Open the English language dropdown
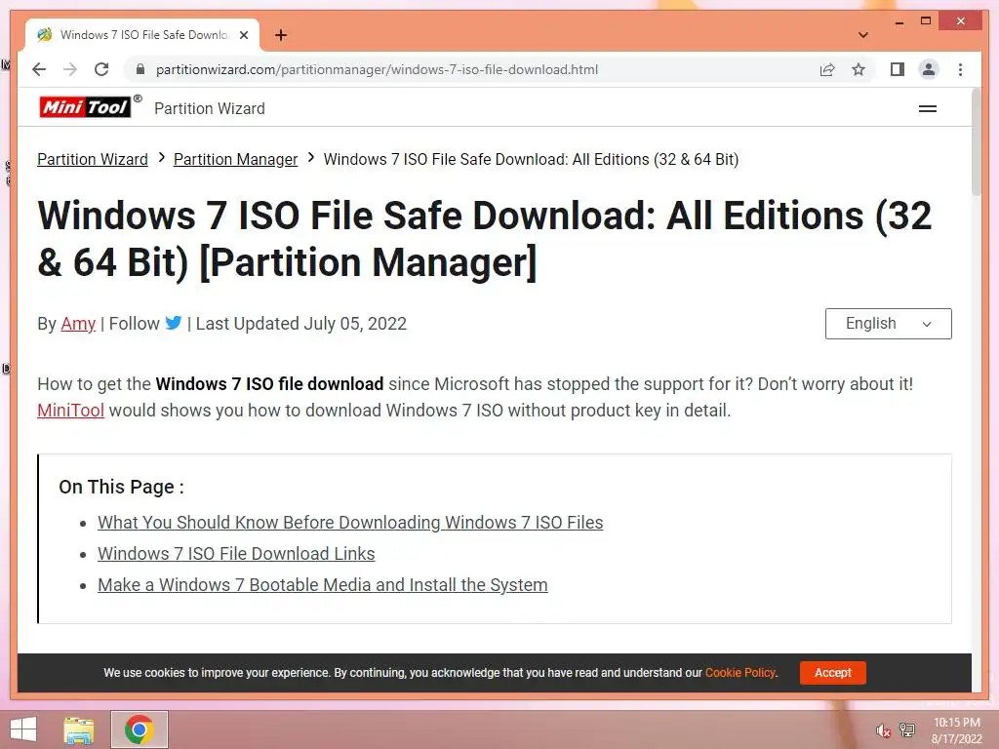The height and width of the screenshot is (749, 999). [x=888, y=324]
